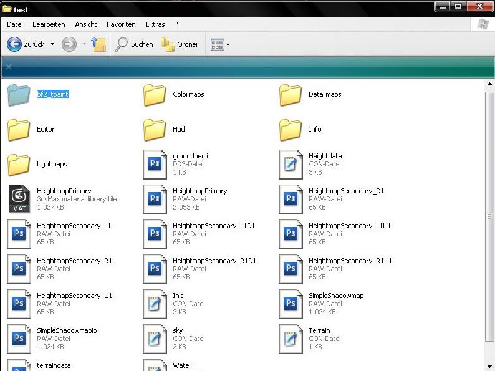Select the Heightdata CON file icon
This screenshot has height=371, width=495.
click(291, 164)
